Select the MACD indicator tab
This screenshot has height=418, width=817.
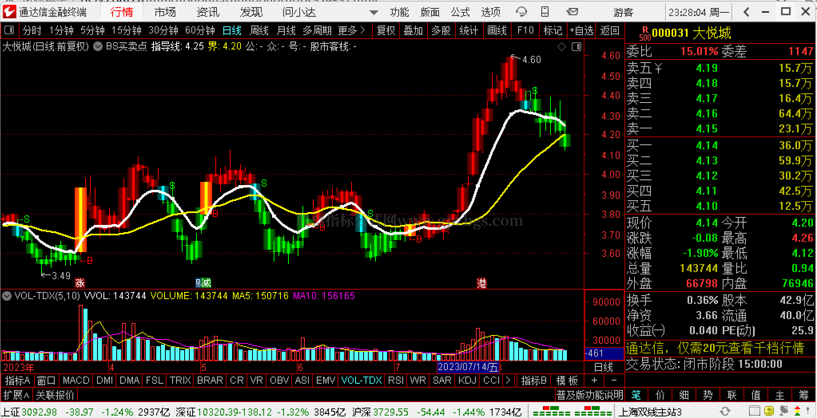pyautogui.click(x=76, y=381)
